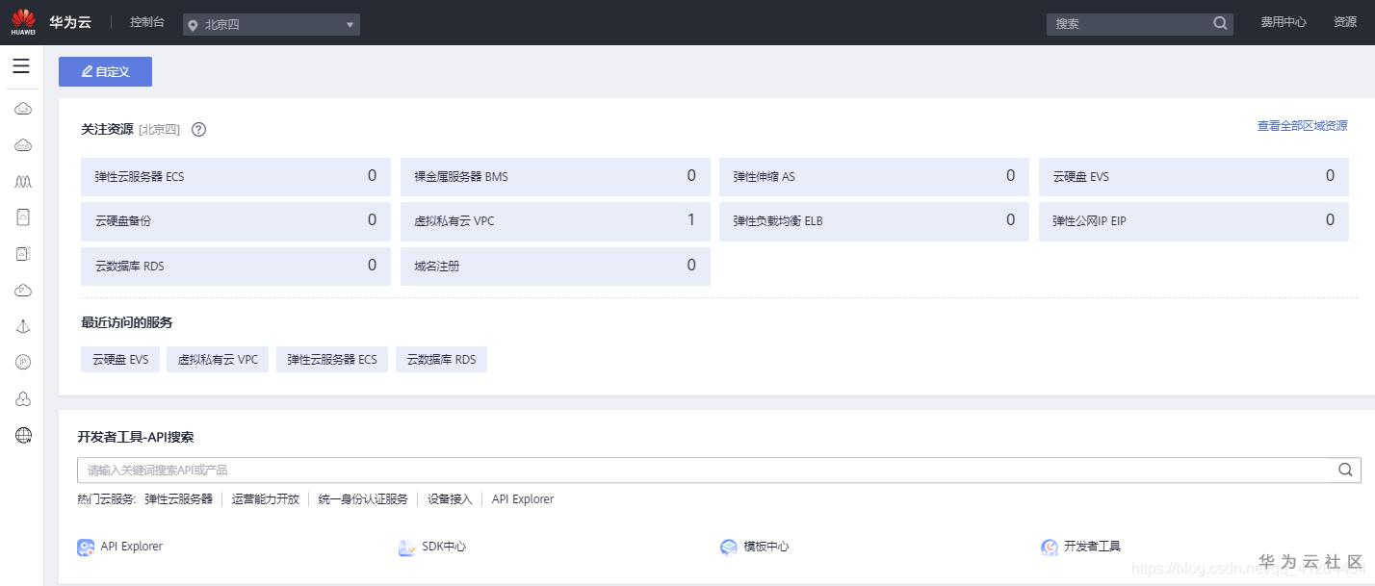Click the magnifier icon in top search
Image resolution: width=1375 pixels, height=586 pixels.
1220,23
